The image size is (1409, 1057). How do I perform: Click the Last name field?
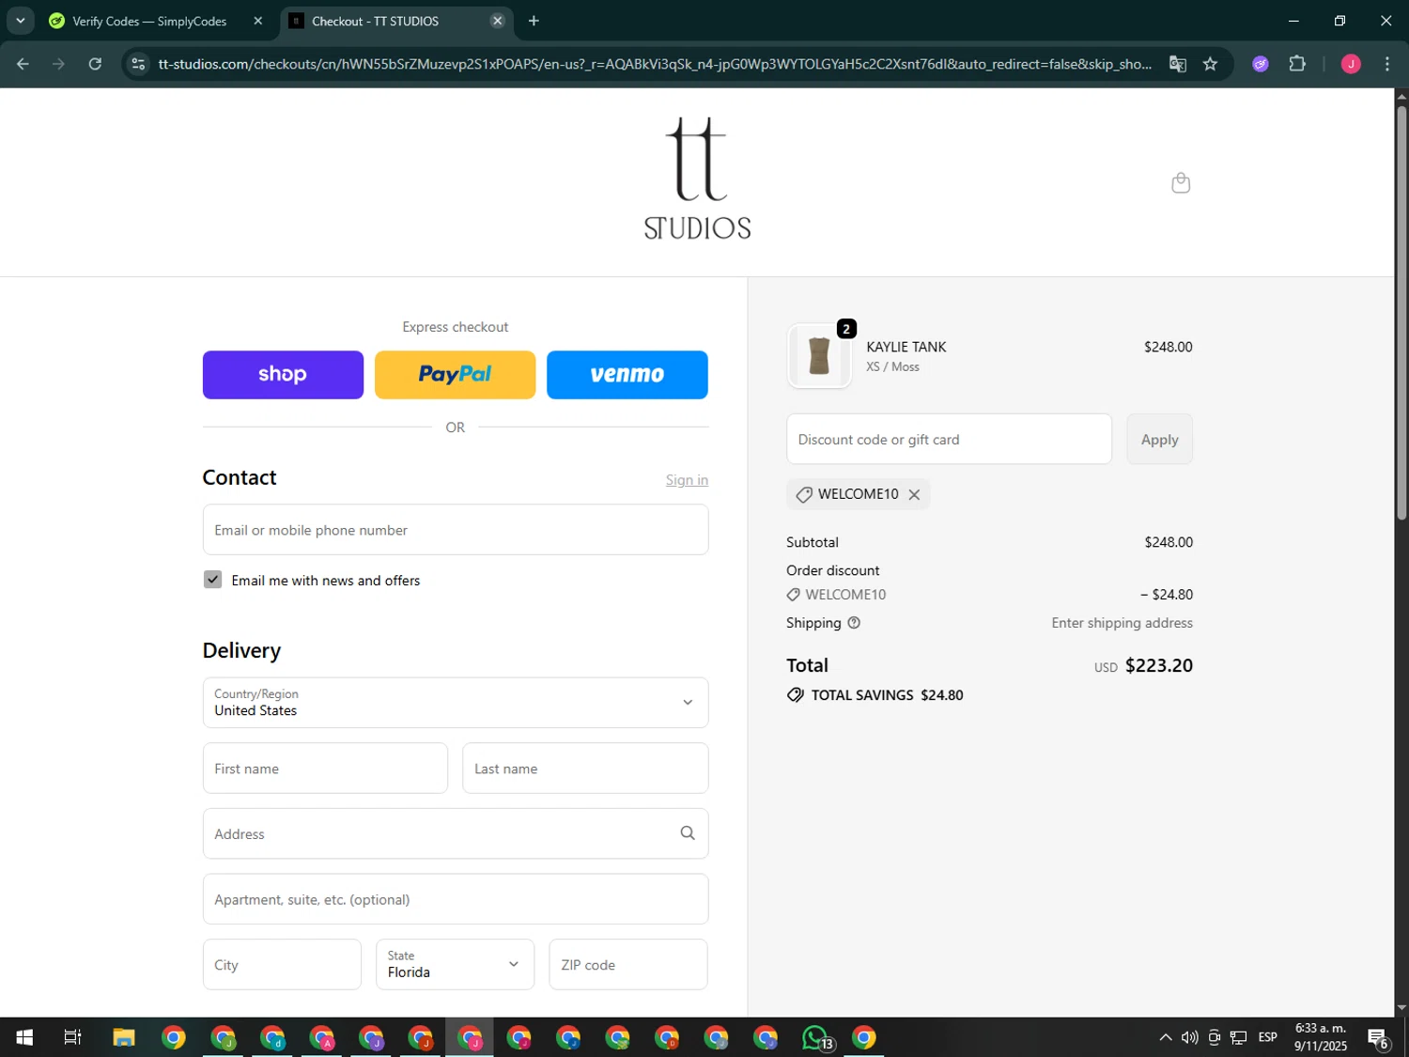pyautogui.click(x=585, y=769)
